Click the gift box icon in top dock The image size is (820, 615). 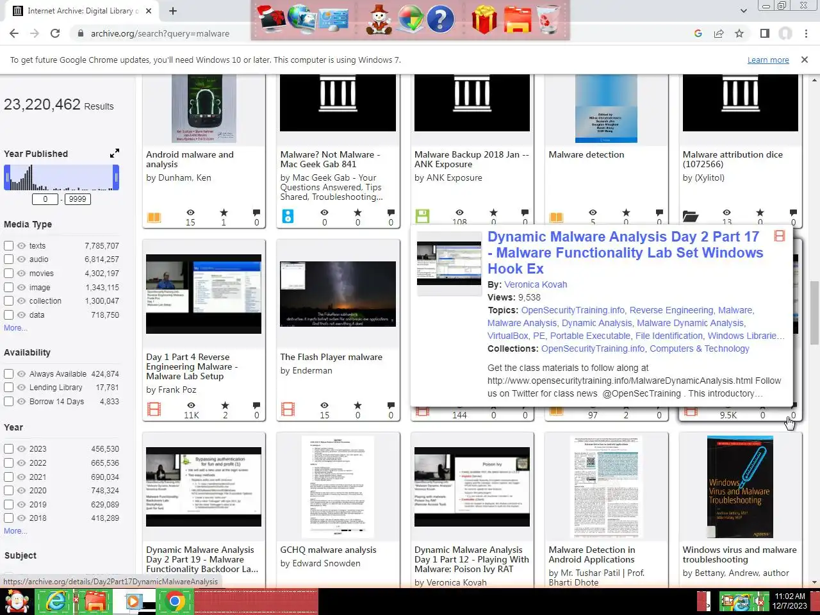484,19
